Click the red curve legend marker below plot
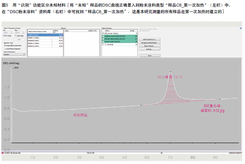Screen dimensions: 245x164 click(x=2, y=153)
